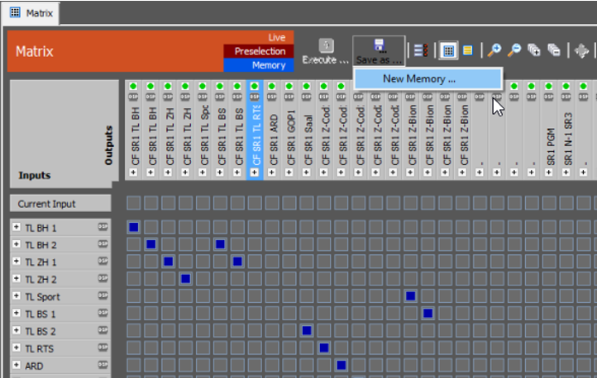This screenshot has height=378, width=597.
Task: Click the TL RTS input label
Action: tap(39, 348)
